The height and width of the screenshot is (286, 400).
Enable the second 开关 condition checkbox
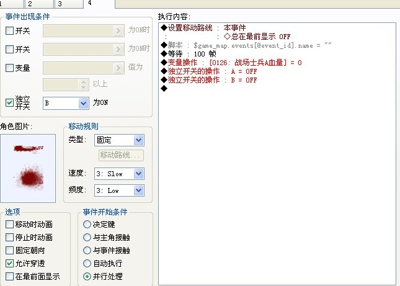[9, 49]
